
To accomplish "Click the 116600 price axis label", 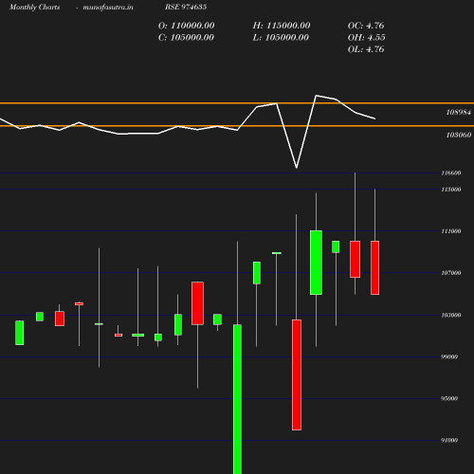I will click(x=451, y=173).
